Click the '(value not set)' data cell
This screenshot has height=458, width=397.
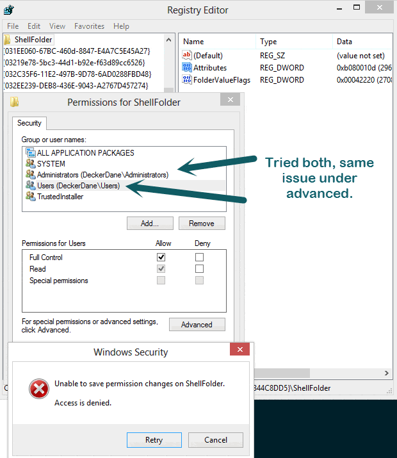point(361,56)
